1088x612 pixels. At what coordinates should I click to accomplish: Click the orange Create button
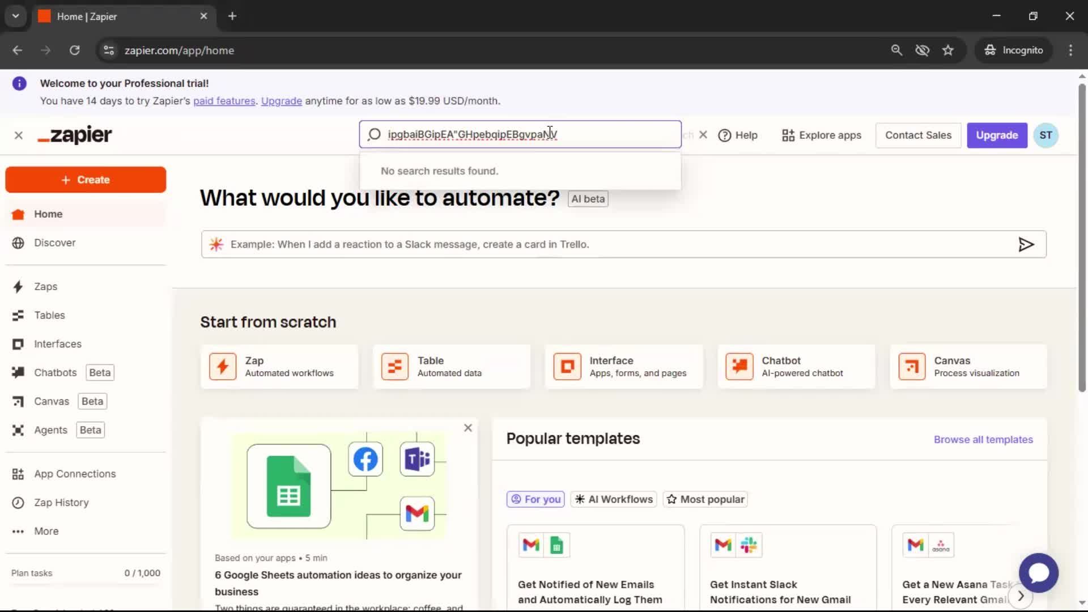point(86,180)
